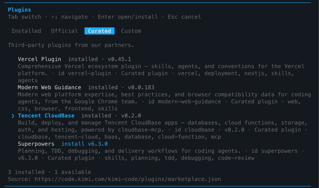
Task: Click the arrow marker beside Tencent CloudBase
Action: tap(13, 116)
